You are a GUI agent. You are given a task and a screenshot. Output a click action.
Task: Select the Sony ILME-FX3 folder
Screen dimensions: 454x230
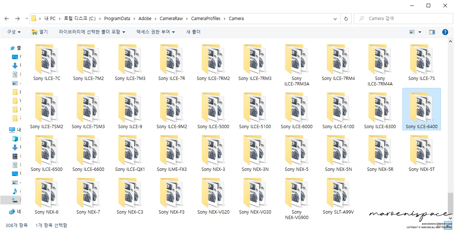171,153
